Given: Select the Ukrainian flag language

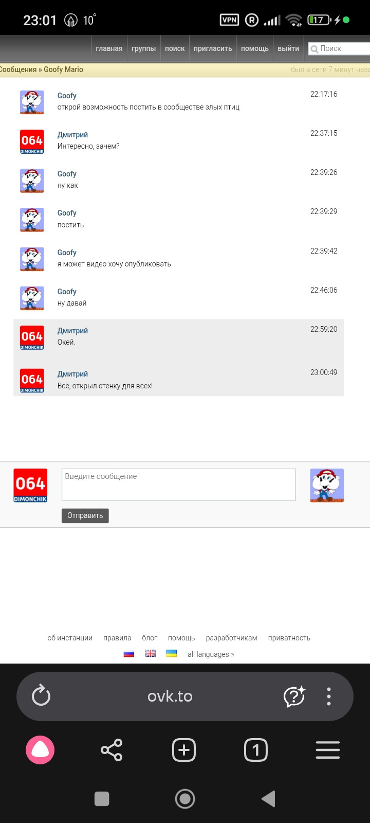Looking at the screenshot, I should click(x=172, y=654).
